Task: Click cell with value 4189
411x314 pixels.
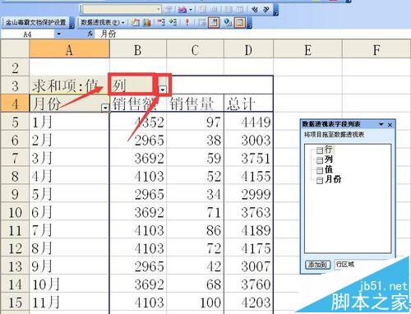Action: [x=248, y=230]
